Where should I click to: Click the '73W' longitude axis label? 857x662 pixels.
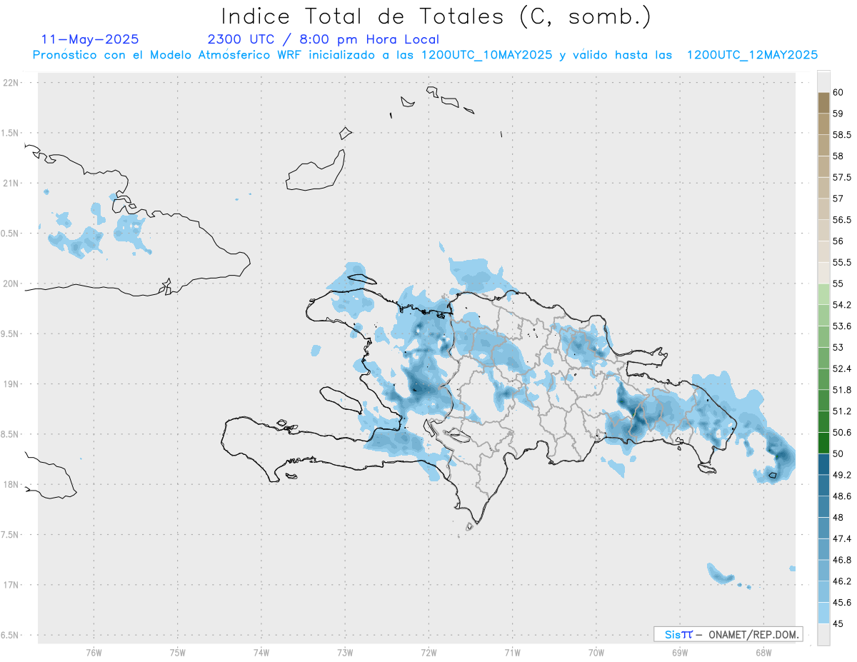(x=345, y=652)
